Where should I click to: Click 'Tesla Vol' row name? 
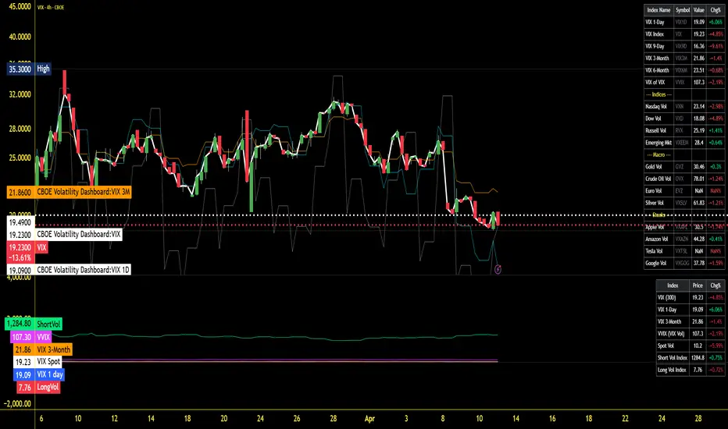point(654,251)
